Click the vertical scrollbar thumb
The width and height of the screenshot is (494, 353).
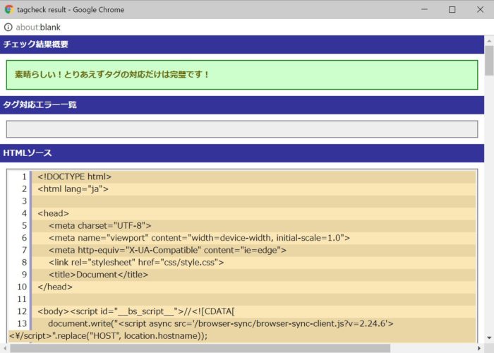point(489,60)
